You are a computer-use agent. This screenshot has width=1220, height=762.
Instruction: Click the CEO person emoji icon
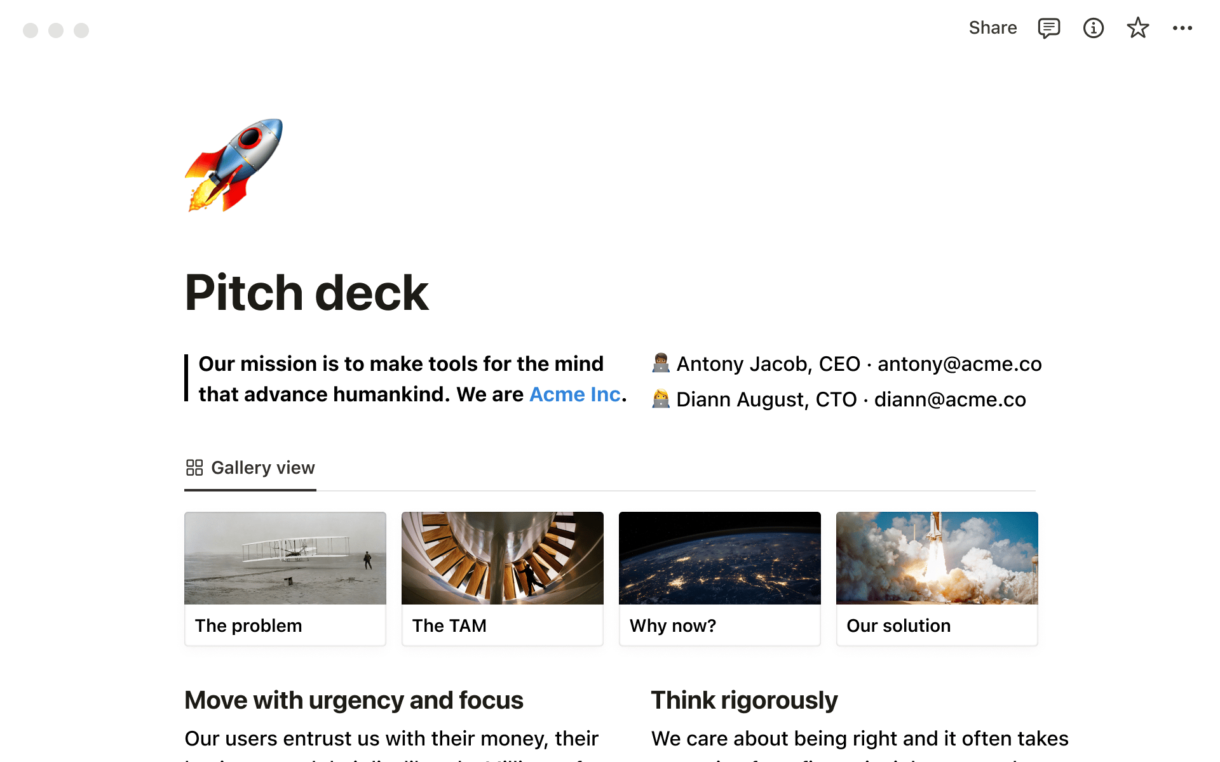click(660, 363)
